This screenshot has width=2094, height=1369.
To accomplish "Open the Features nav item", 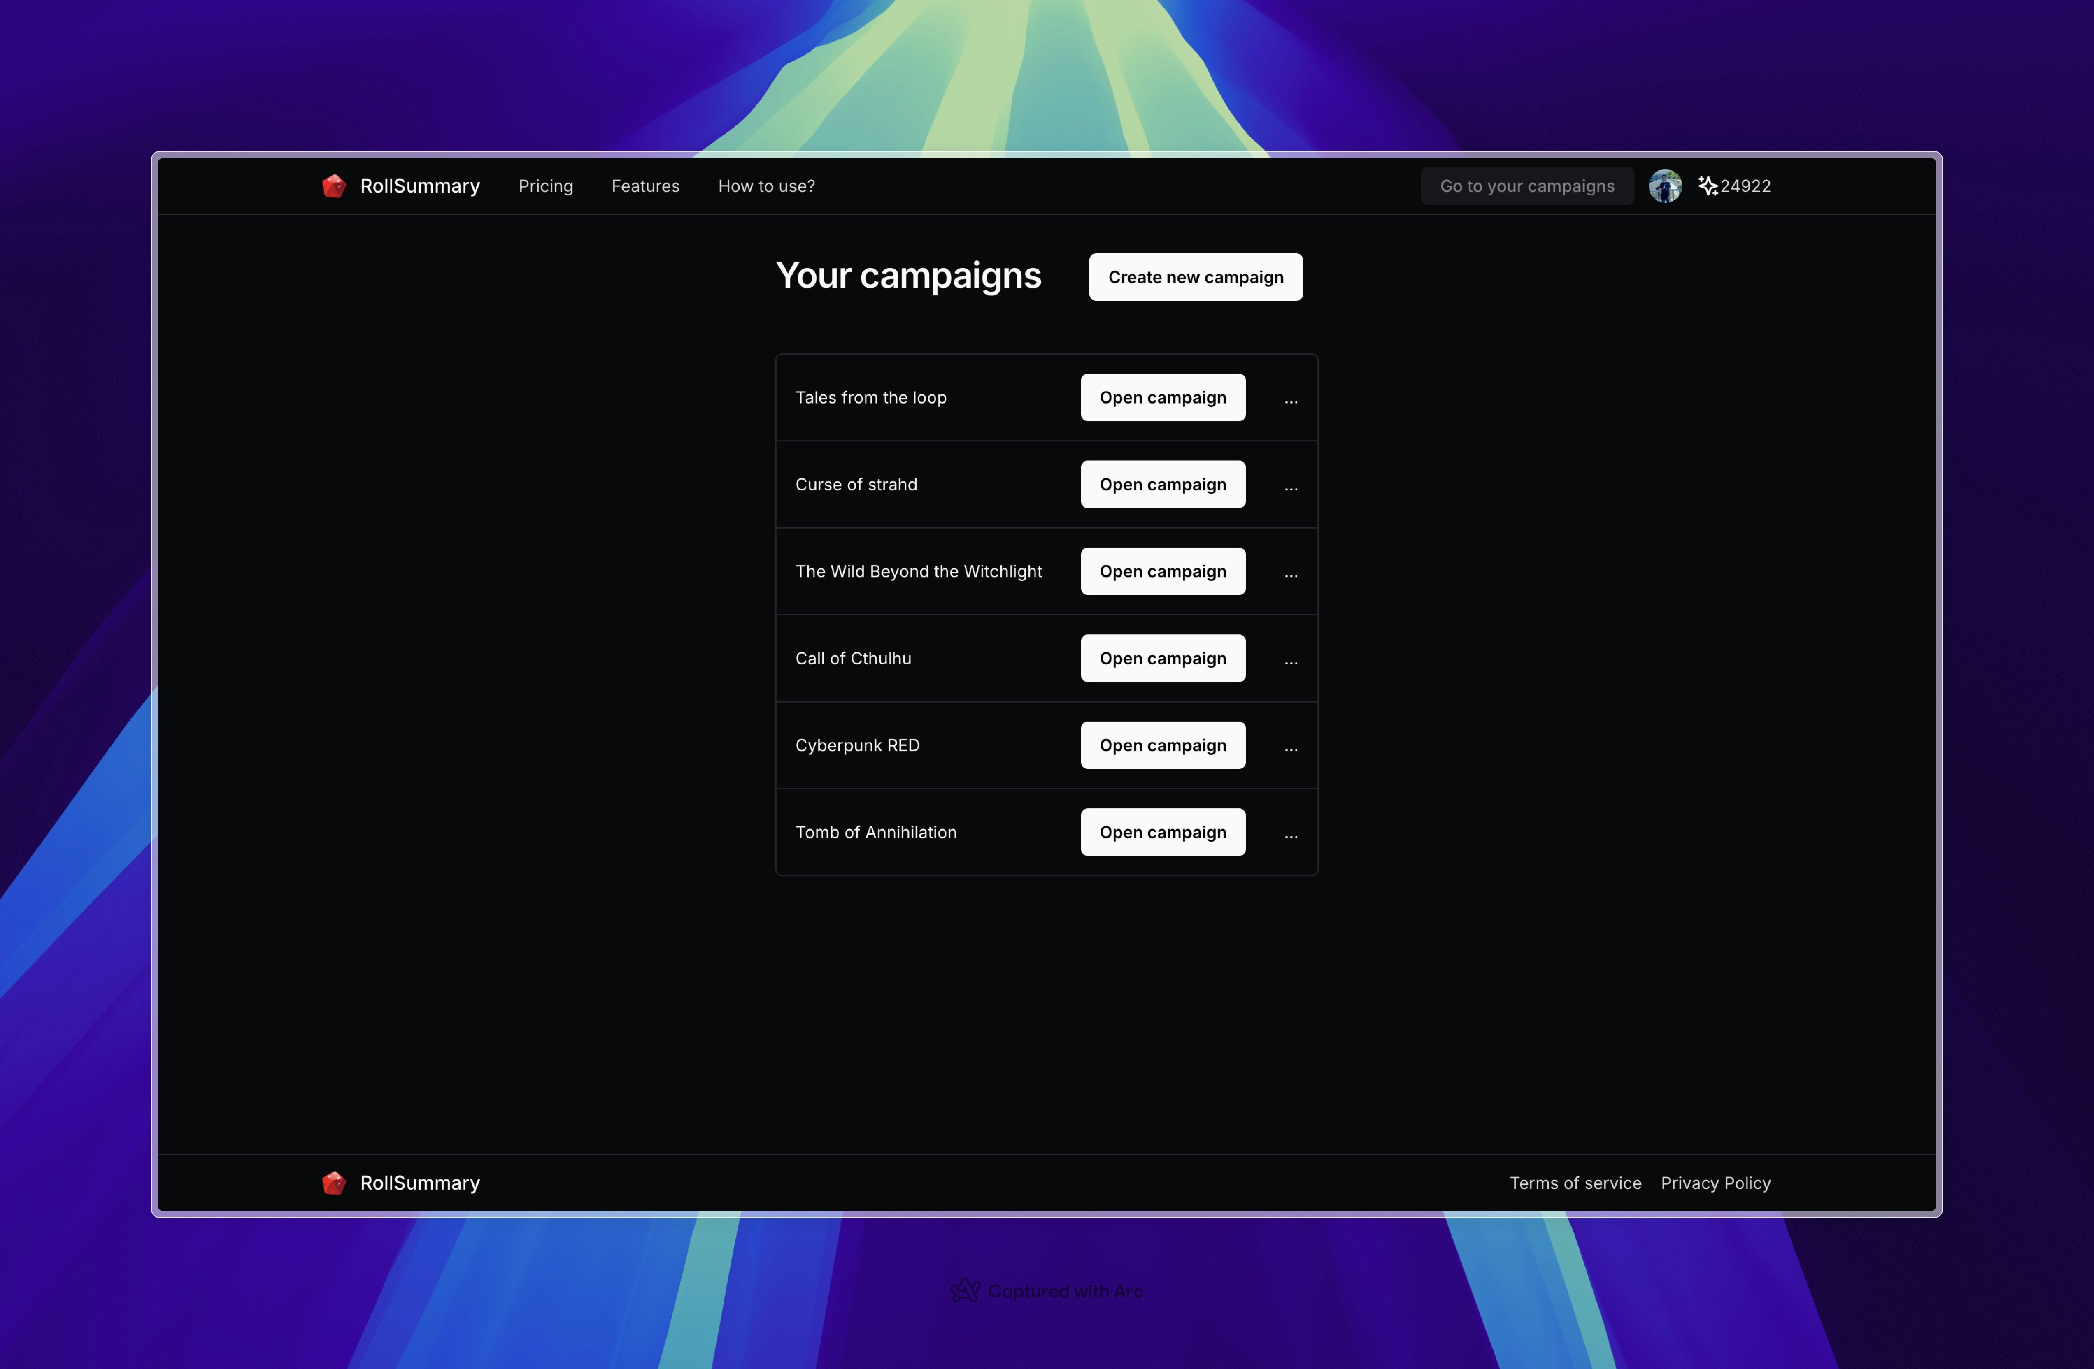I will pyautogui.click(x=645, y=186).
